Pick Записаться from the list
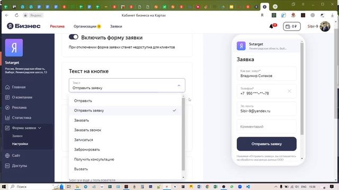The image size is (339, 190). click(x=125, y=140)
